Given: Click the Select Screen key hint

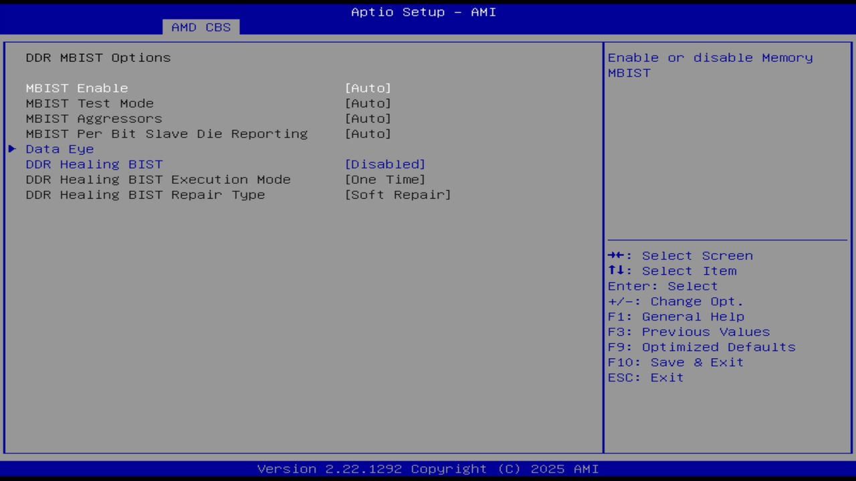Looking at the screenshot, I should 681,256.
